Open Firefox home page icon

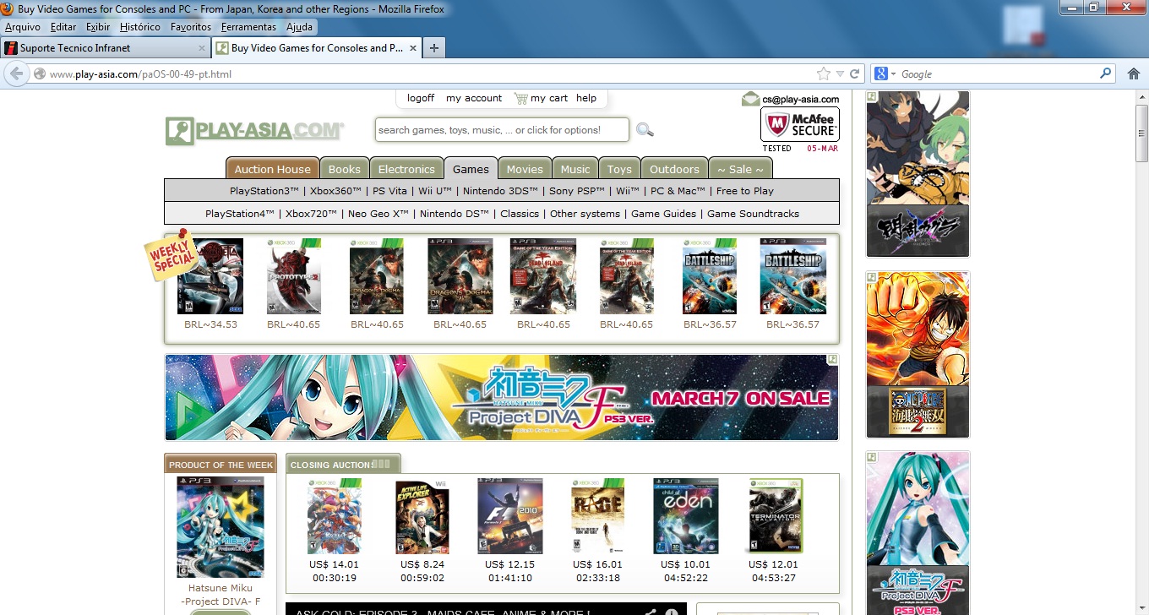tap(1134, 74)
